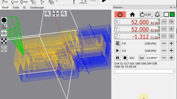Open rotation 0.00 dropdown

coord(146,15)
